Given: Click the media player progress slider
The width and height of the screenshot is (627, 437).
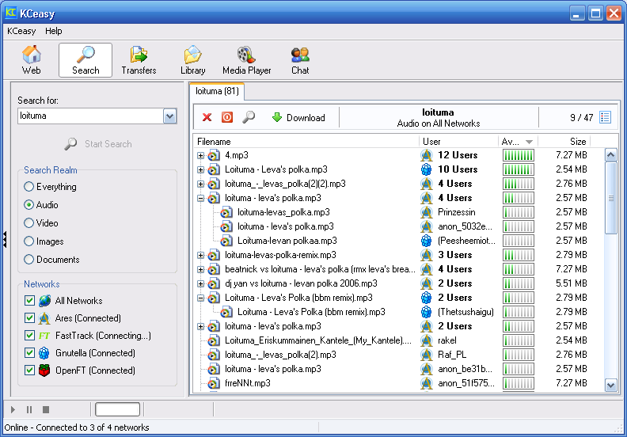Looking at the screenshot, I should pyautogui.click(x=117, y=409).
